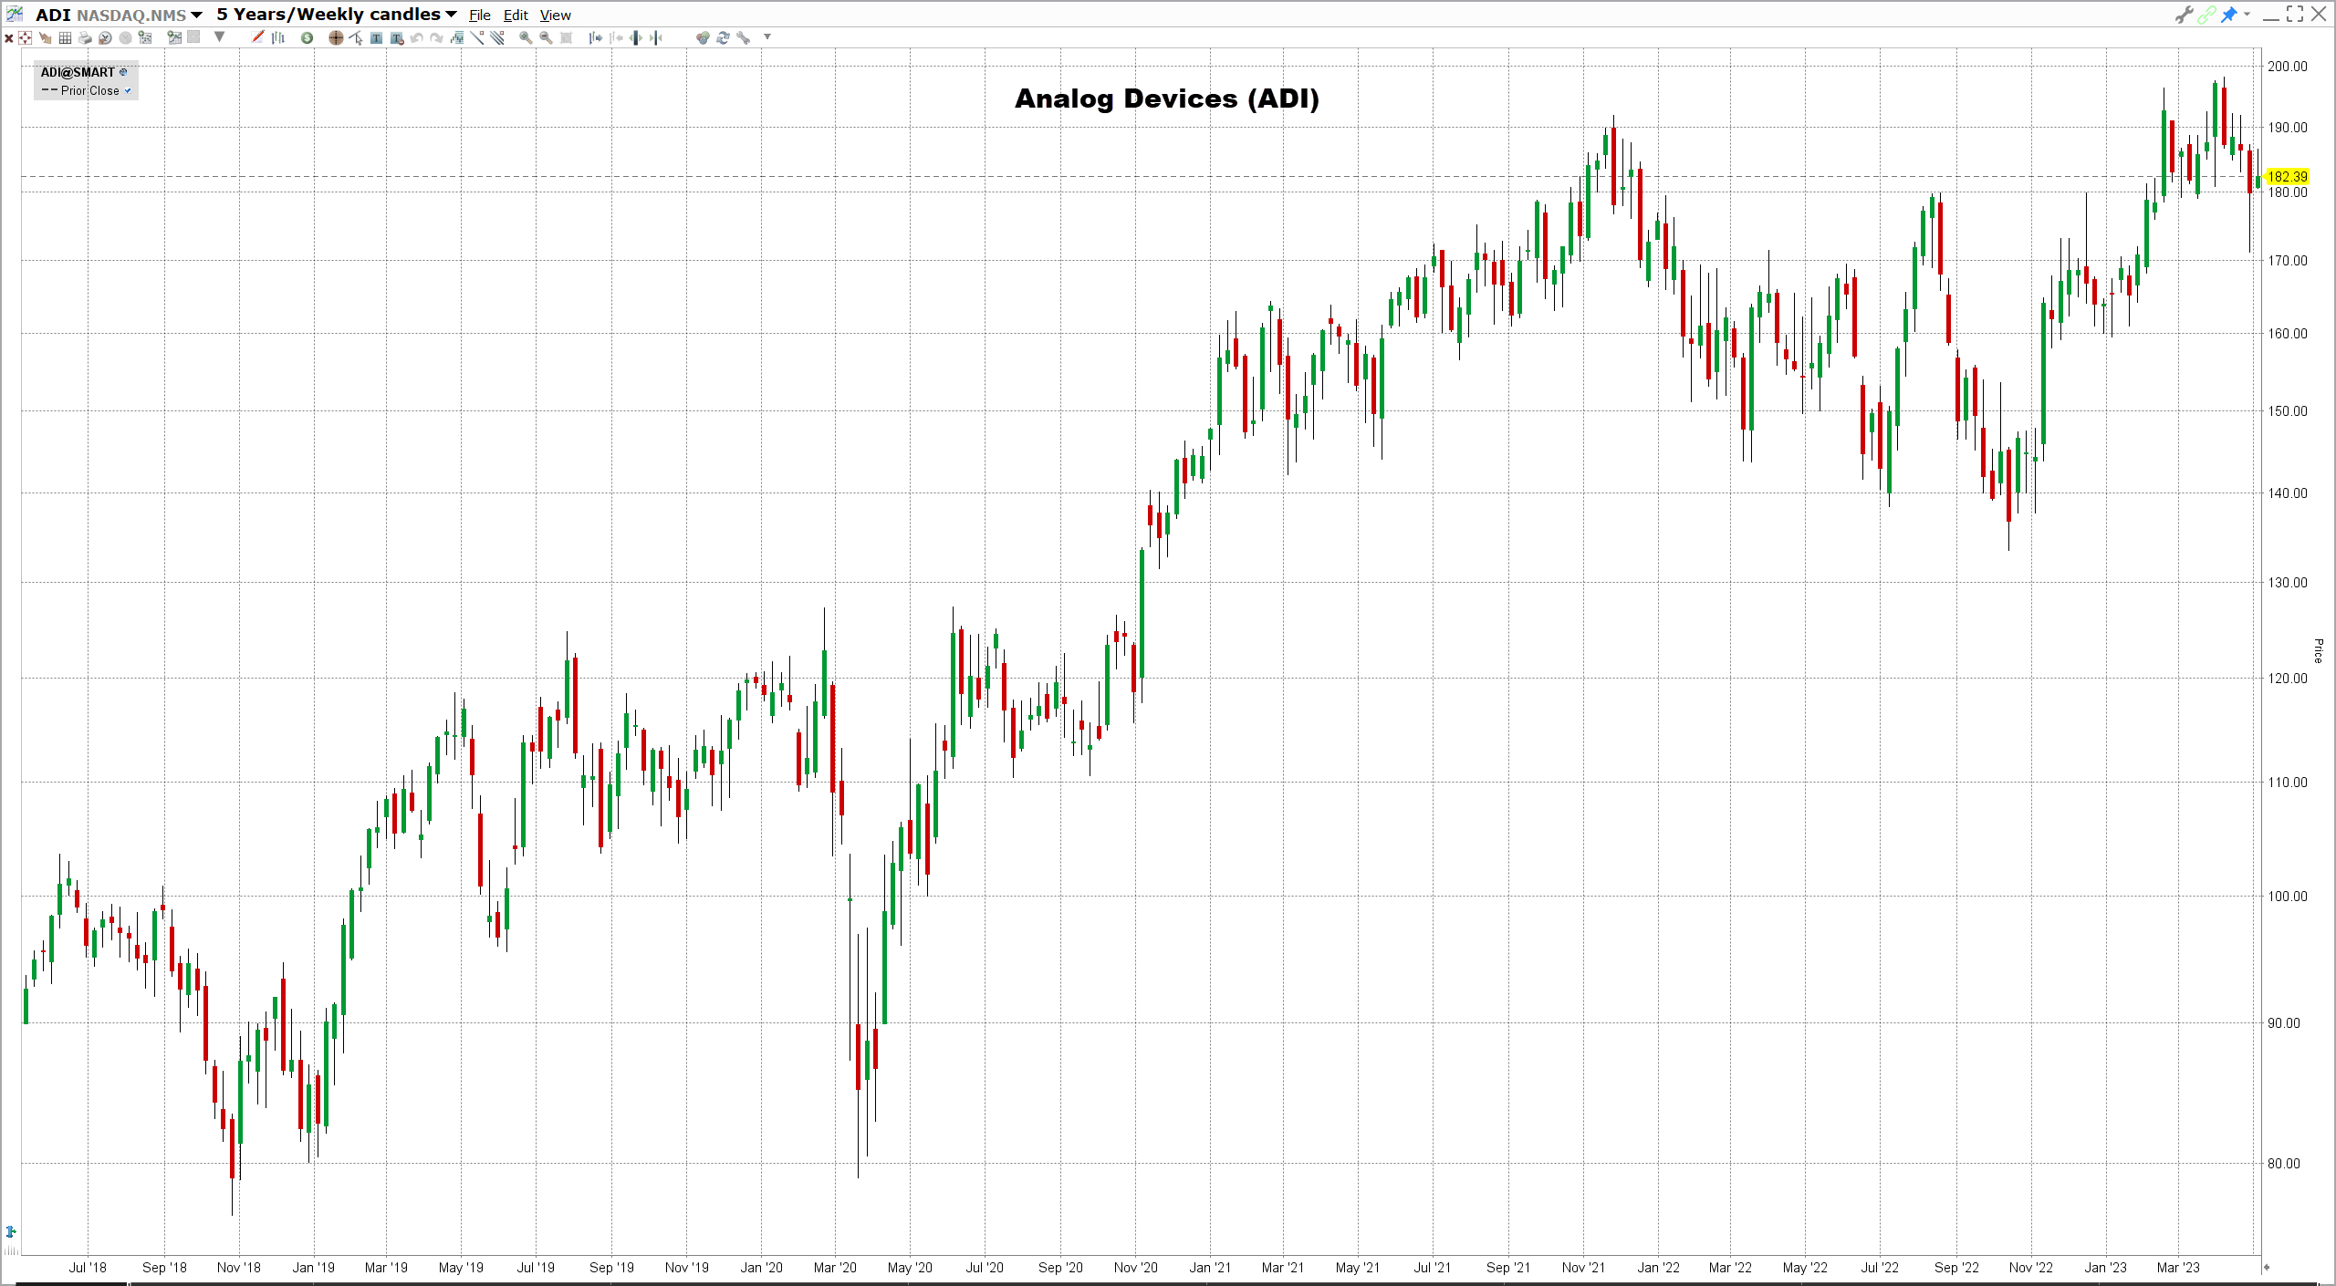The height and width of the screenshot is (1286, 2336).
Task: Toggle the blue pushpin icon
Action: click(2229, 15)
